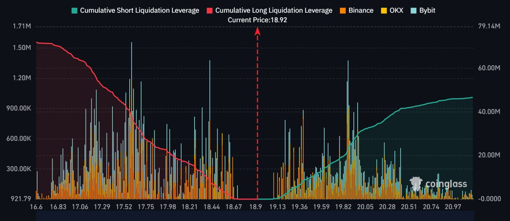Click the light blue Bybit legend swatch
Screen dimensions: 510x221
click(413, 11)
